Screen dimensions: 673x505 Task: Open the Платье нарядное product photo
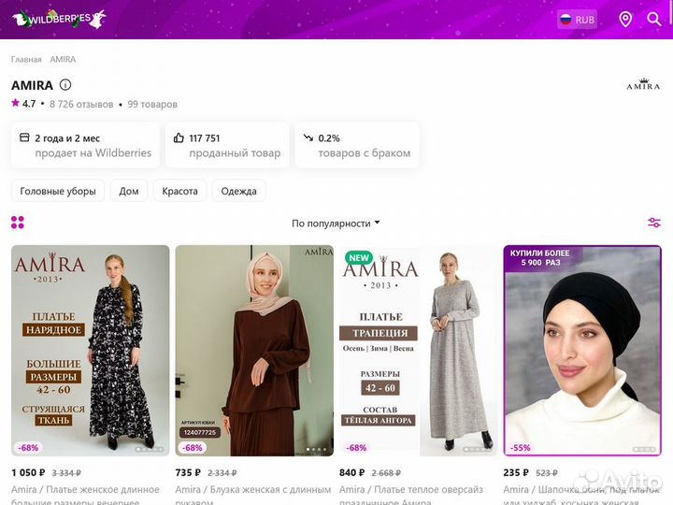click(x=90, y=351)
